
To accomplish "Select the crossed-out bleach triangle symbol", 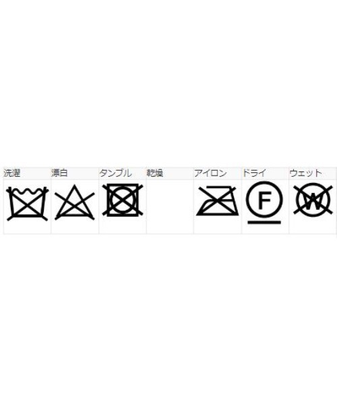I will [x=75, y=202].
